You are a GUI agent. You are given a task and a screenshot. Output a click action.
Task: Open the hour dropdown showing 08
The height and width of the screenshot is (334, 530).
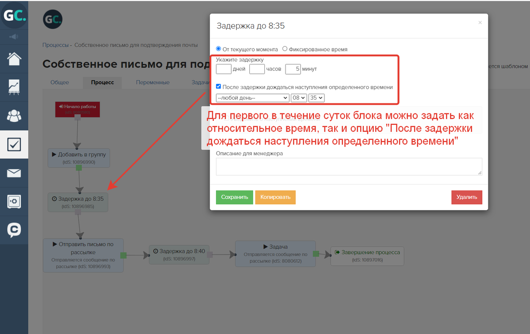point(298,98)
